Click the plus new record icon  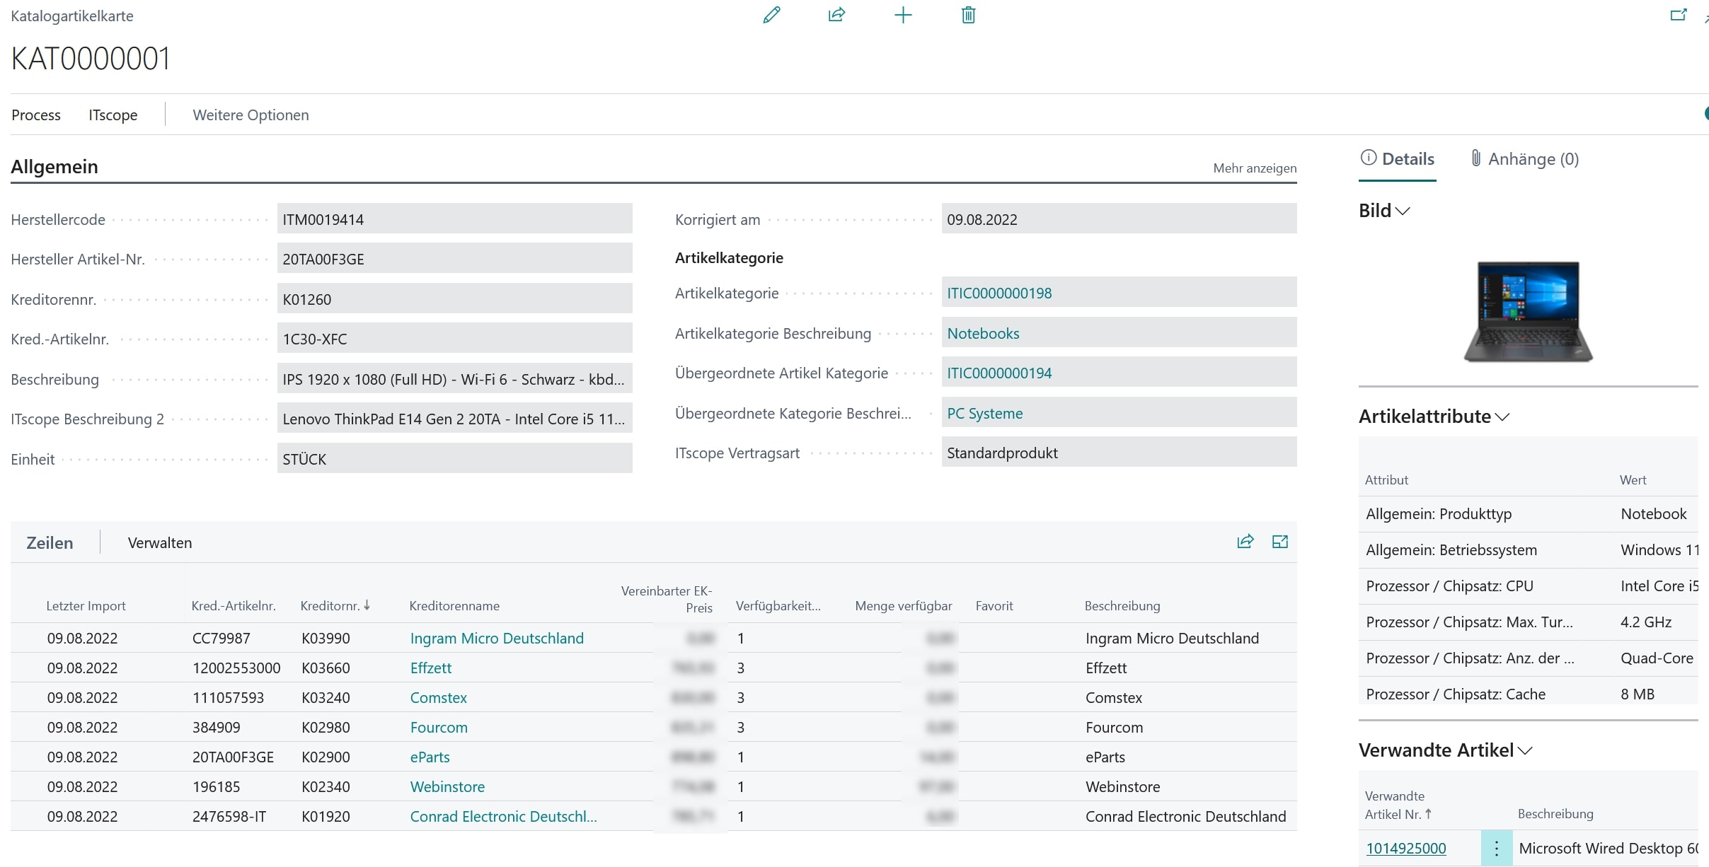coord(903,15)
